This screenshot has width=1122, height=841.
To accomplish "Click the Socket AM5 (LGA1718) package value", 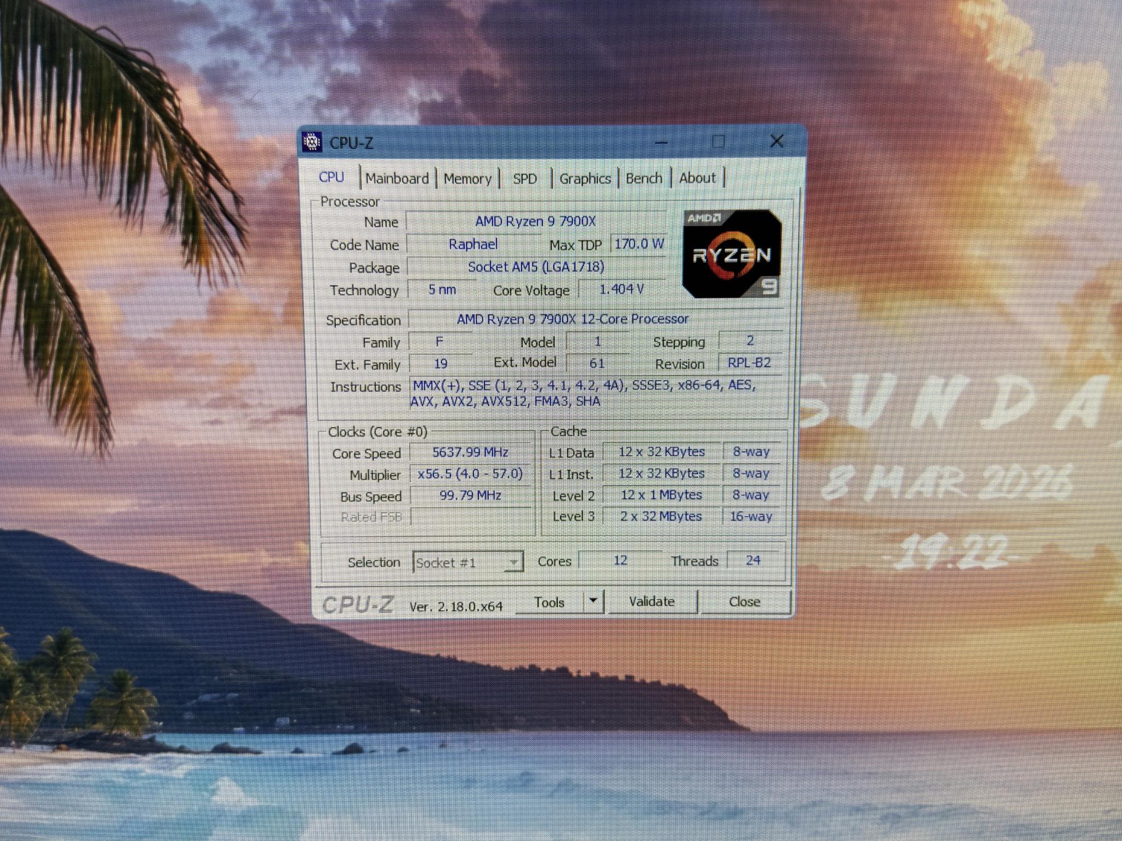I will pos(536,267).
